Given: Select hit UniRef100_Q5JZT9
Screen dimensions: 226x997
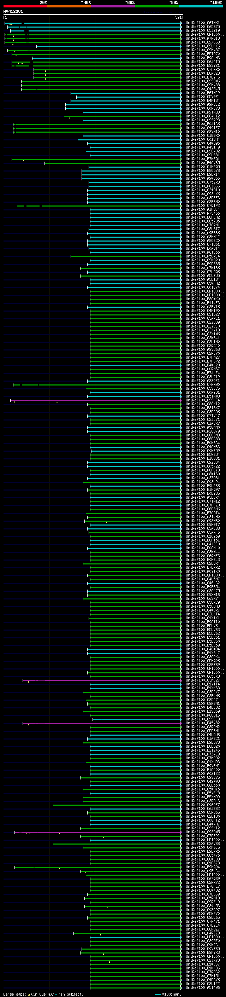Looking at the screenshot, I should pyautogui.click(x=203, y=30).
